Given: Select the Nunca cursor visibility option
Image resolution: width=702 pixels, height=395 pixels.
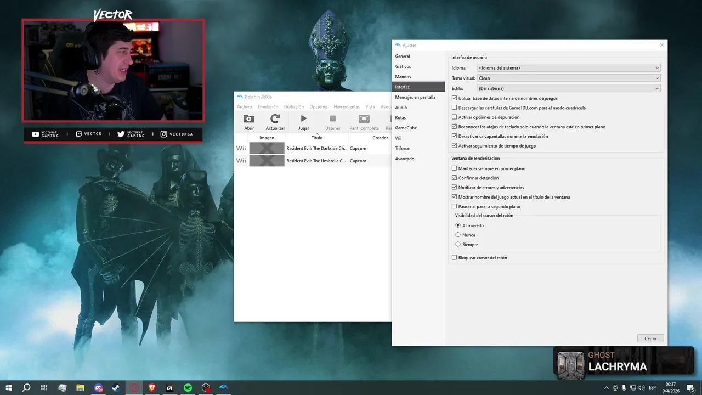Looking at the screenshot, I should (458, 235).
